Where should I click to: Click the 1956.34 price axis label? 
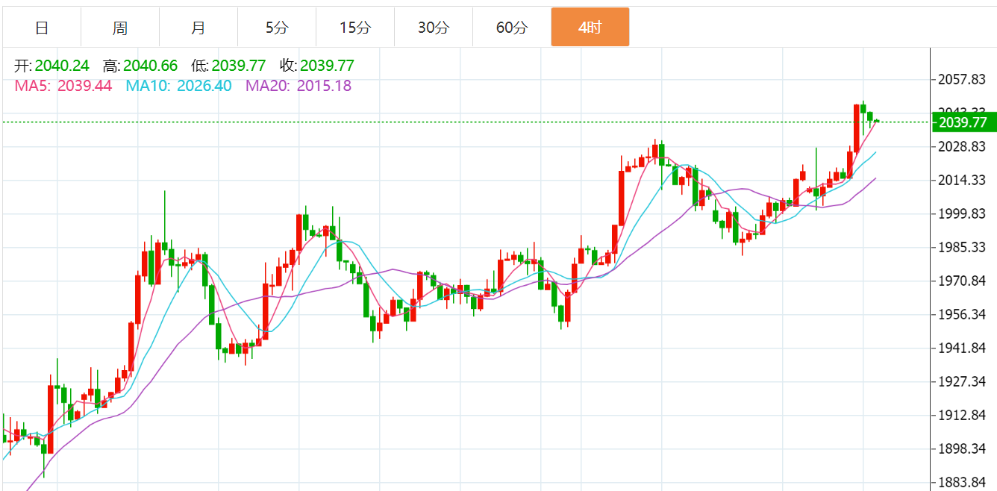963,314
